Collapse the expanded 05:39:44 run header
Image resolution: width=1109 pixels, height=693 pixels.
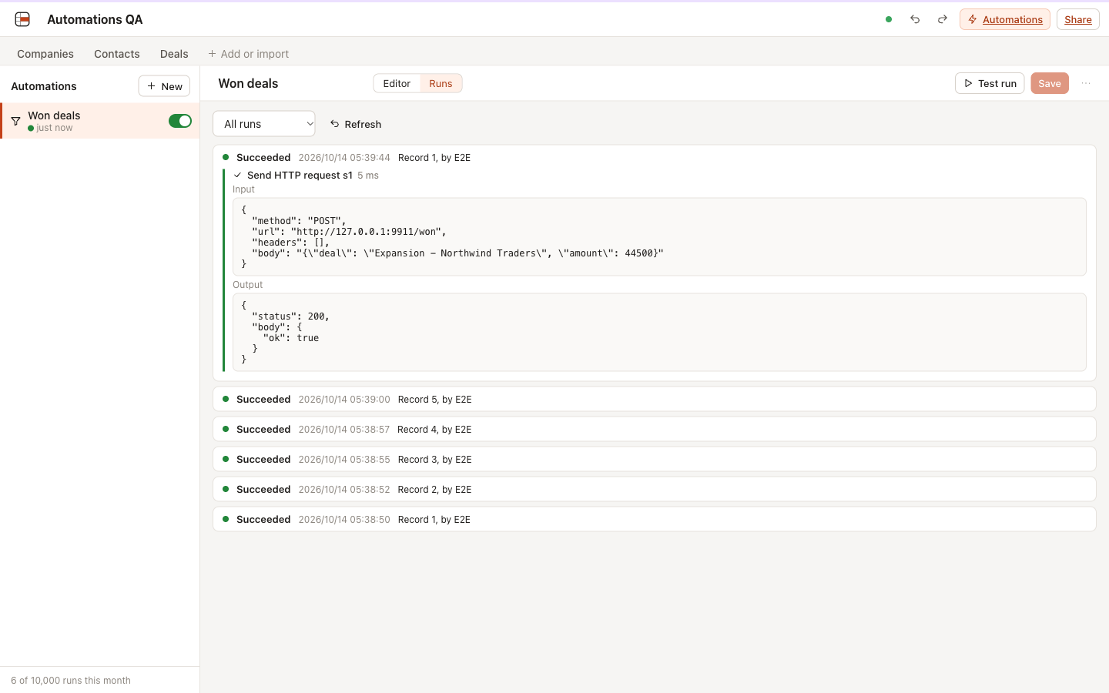pyautogui.click(x=654, y=157)
